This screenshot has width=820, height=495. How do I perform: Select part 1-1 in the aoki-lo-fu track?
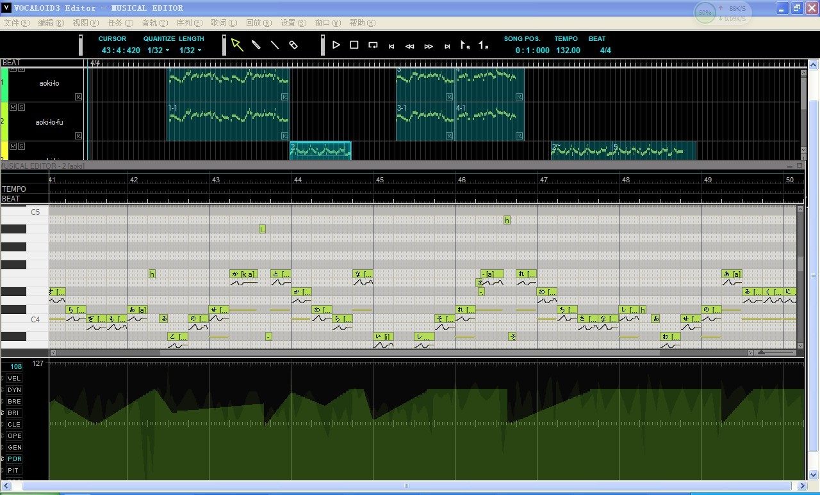click(x=228, y=122)
